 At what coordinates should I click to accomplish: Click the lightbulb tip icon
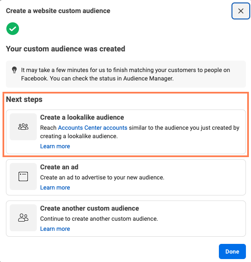14,70
